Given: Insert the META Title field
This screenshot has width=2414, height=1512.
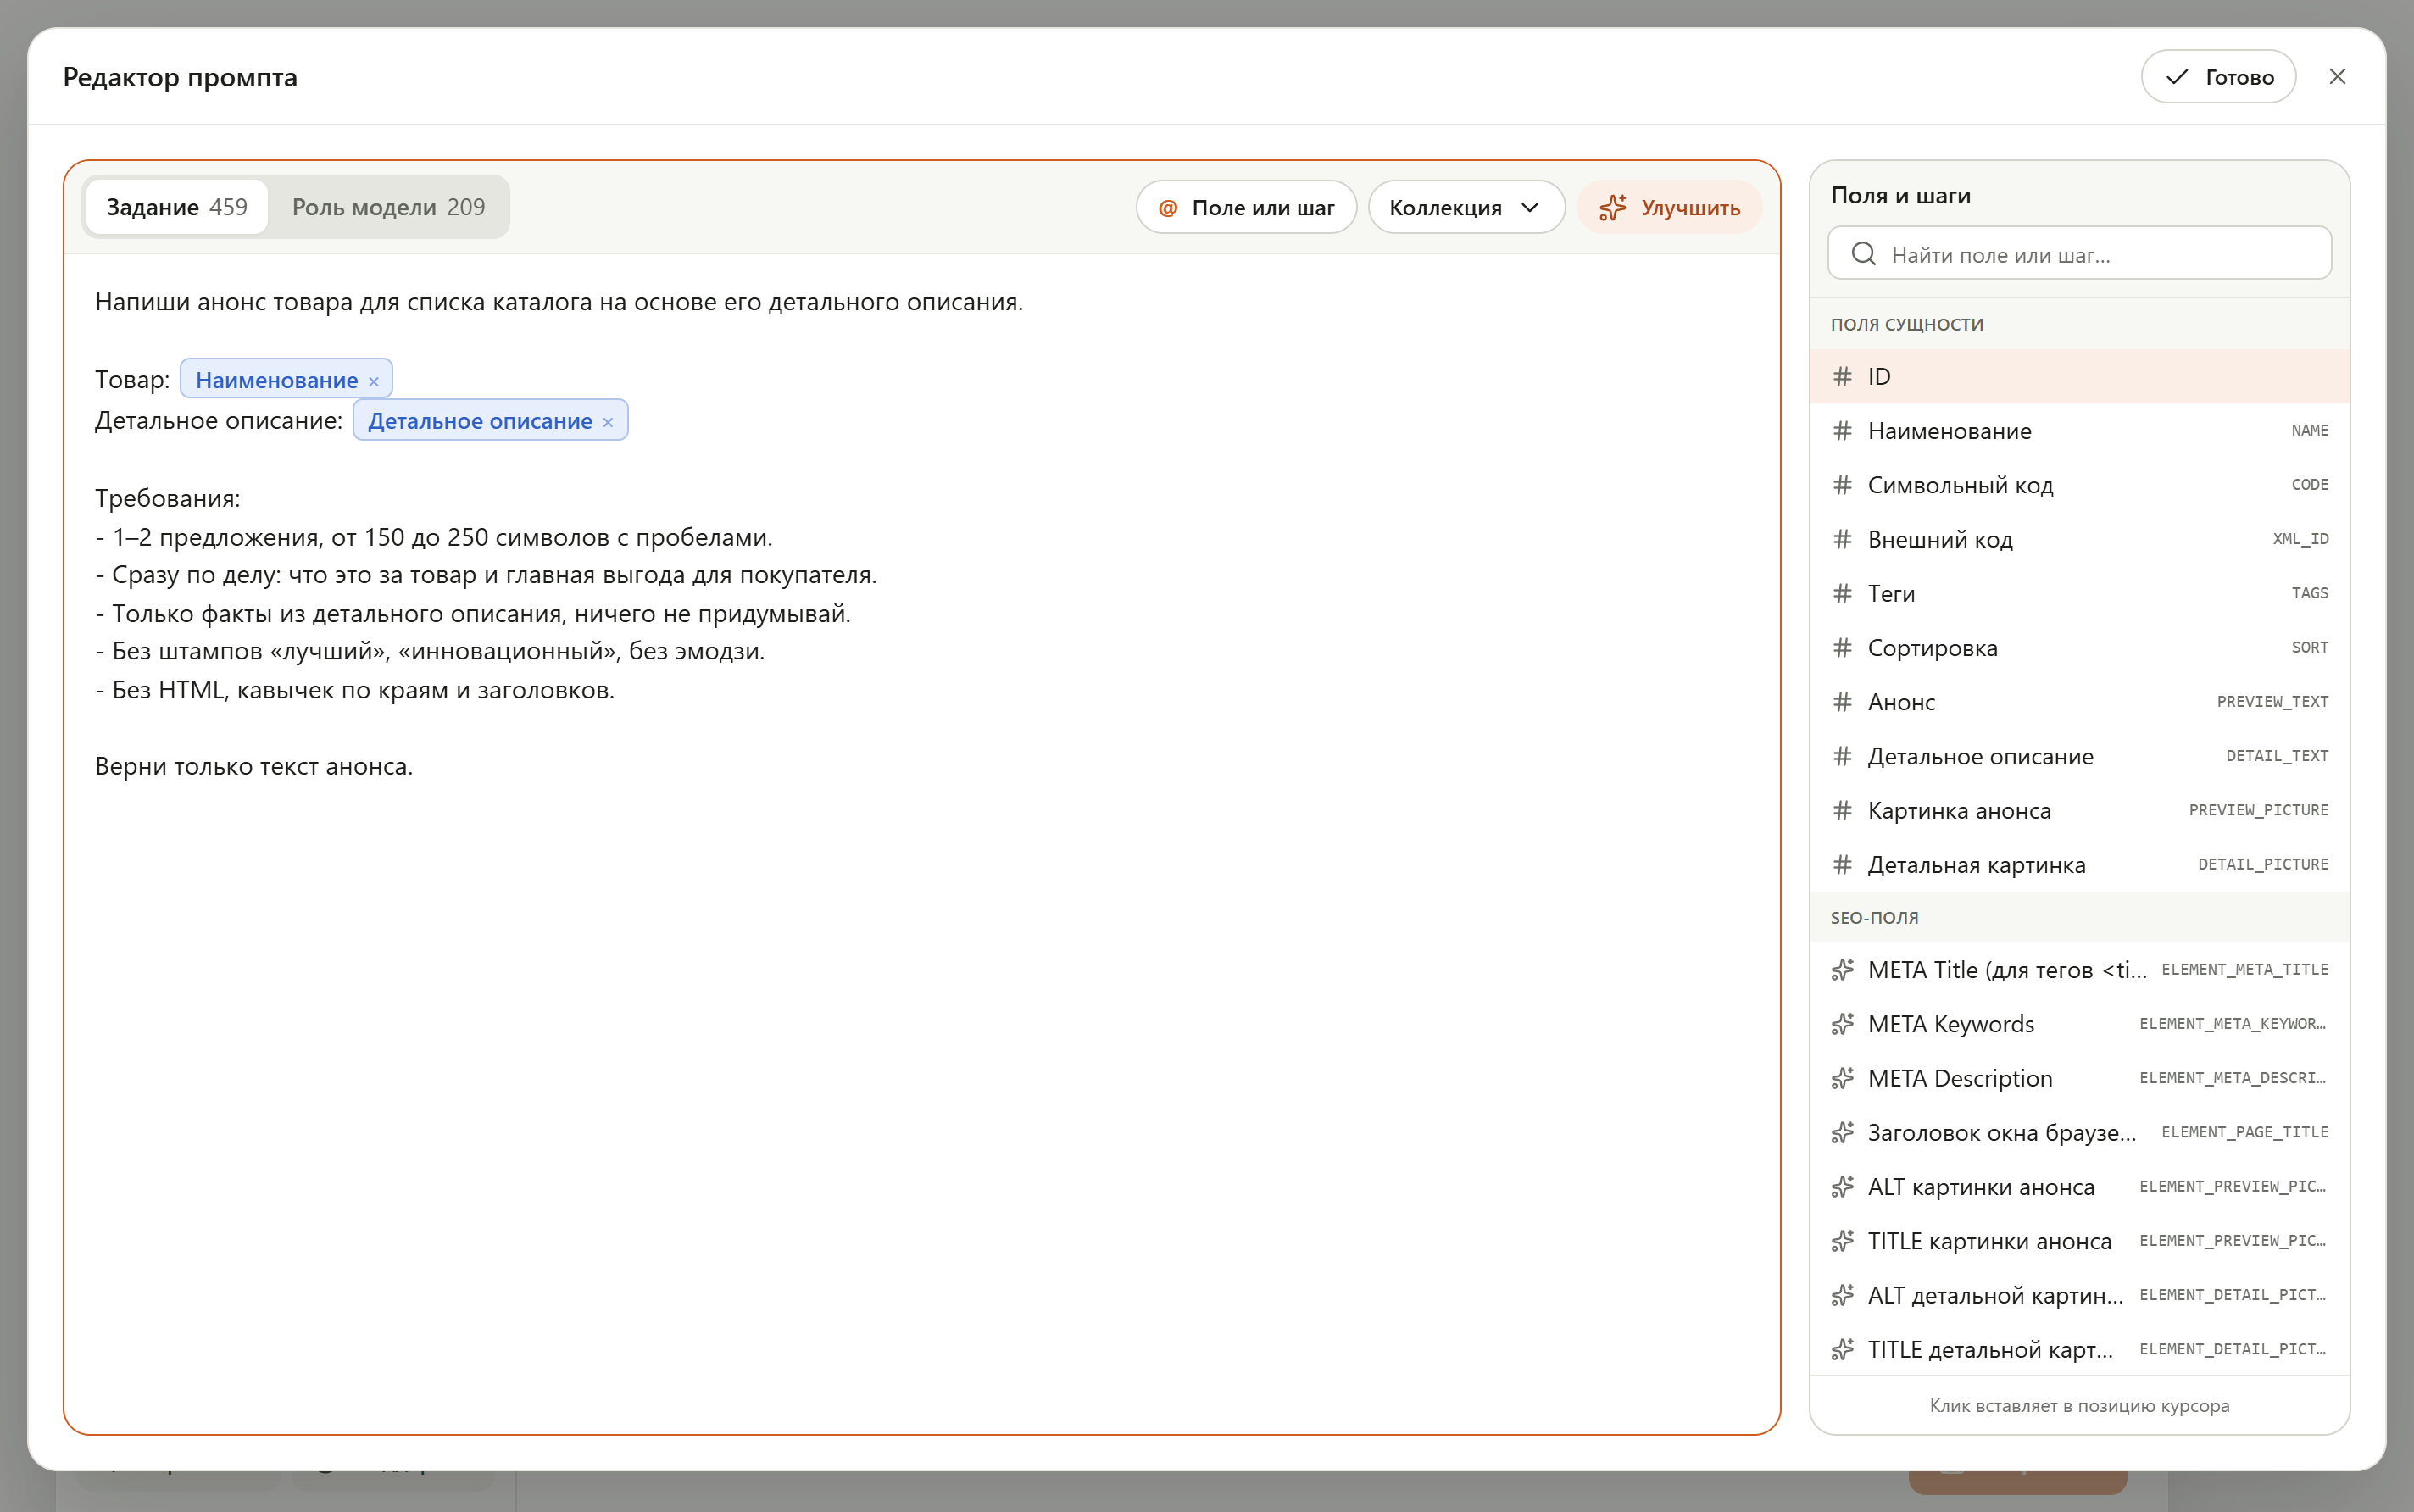Looking at the screenshot, I should 2079,970.
